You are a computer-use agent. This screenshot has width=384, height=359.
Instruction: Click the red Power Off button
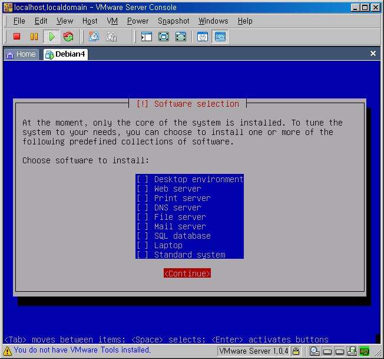[16, 37]
